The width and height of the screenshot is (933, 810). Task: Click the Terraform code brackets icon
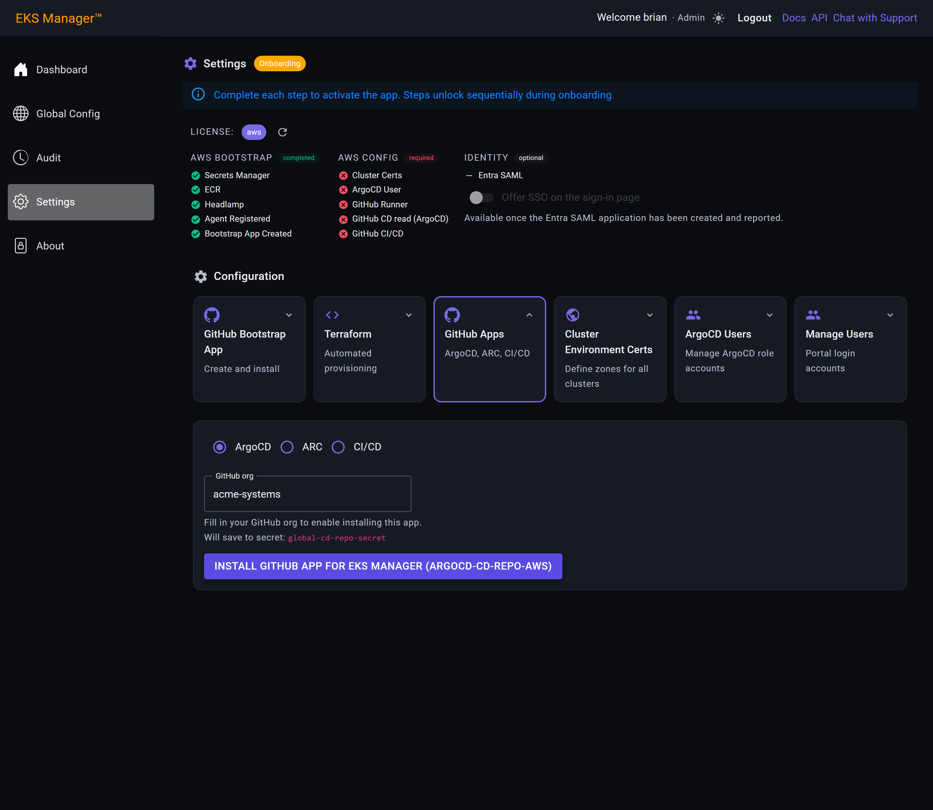[332, 315]
